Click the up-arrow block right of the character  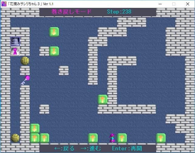click(122, 138)
